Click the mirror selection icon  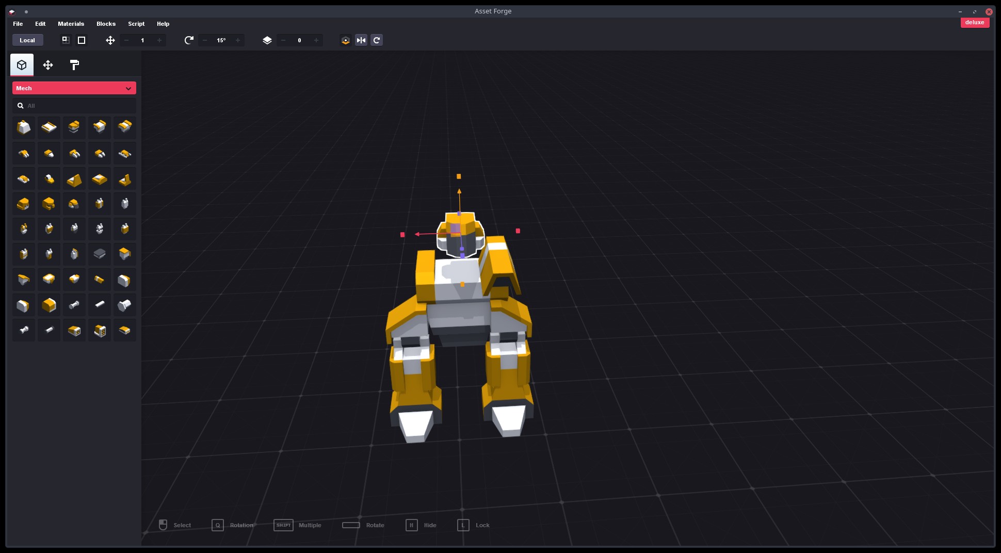point(361,40)
